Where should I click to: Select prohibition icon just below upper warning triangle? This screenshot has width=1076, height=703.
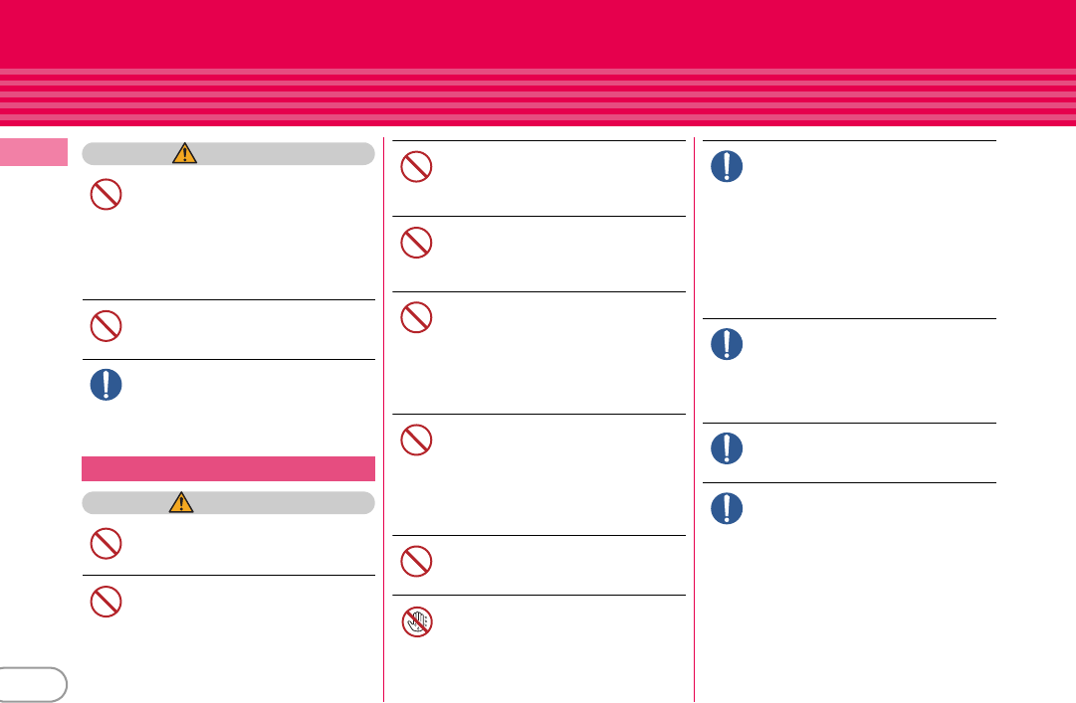pos(106,195)
